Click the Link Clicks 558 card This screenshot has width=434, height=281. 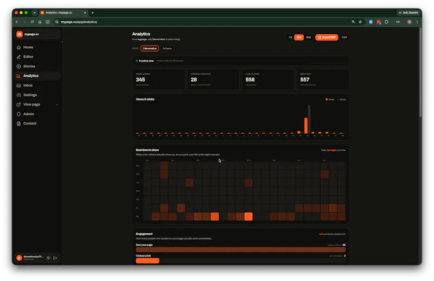[268, 79]
